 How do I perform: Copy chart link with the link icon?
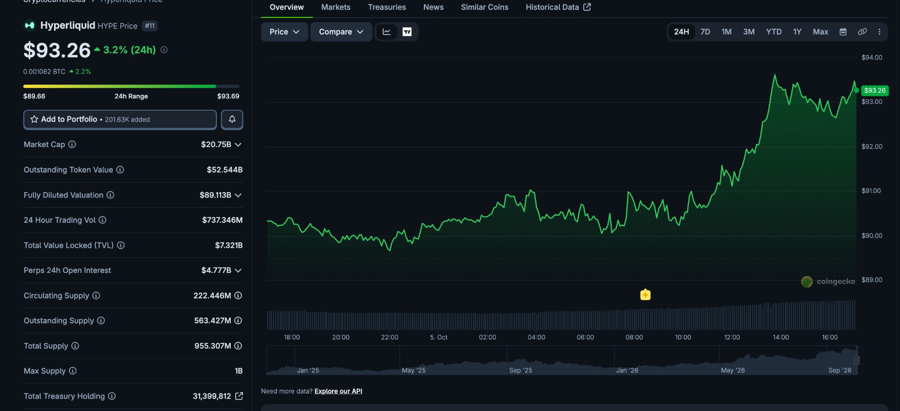point(863,32)
